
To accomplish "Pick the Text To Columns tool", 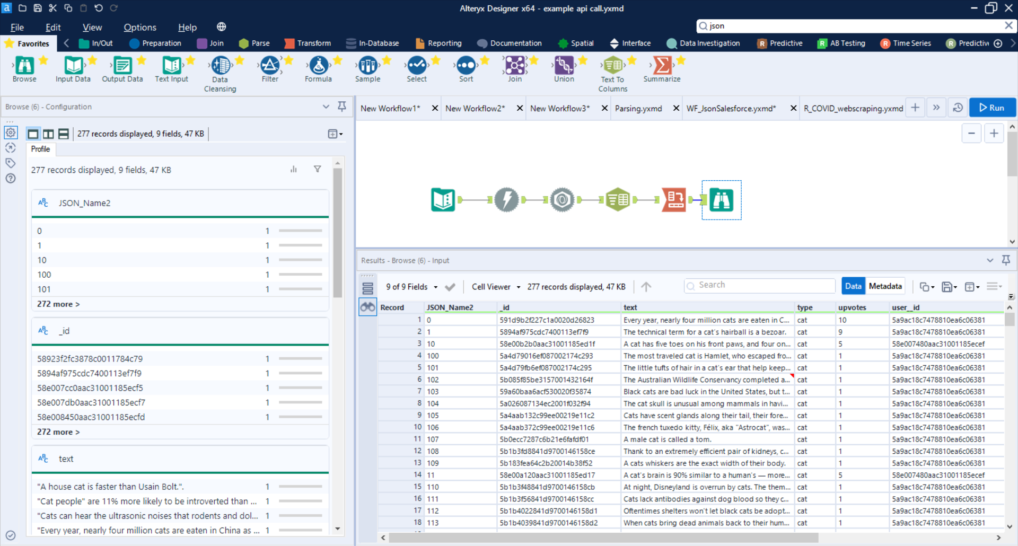I will coord(612,66).
